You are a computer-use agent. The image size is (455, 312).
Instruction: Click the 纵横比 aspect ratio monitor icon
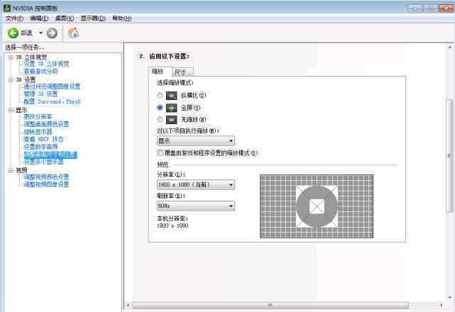click(x=171, y=96)
